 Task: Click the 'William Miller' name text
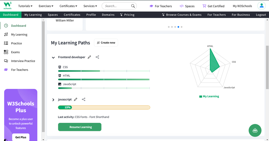tap(65, 20)
